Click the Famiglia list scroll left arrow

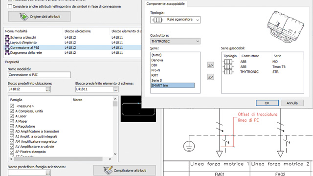click(x=11, y=159)
